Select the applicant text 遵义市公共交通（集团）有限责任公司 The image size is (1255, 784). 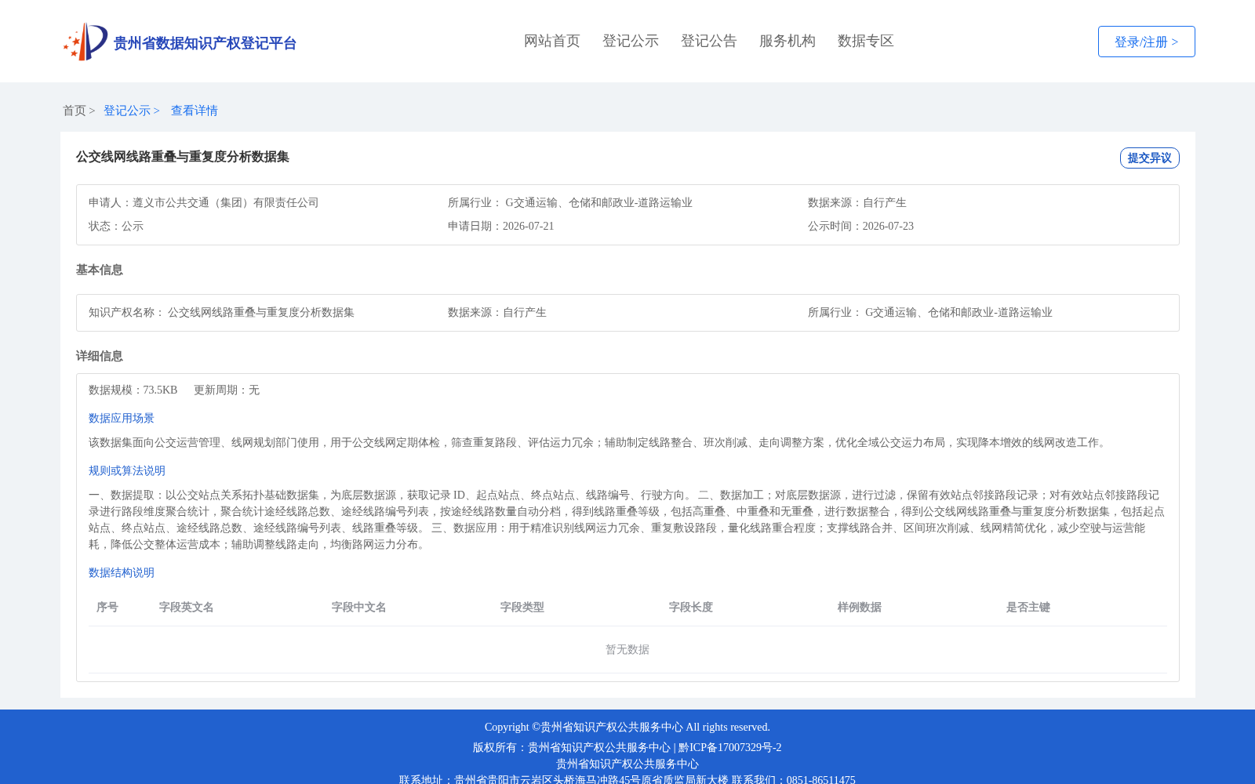[226, 202]
